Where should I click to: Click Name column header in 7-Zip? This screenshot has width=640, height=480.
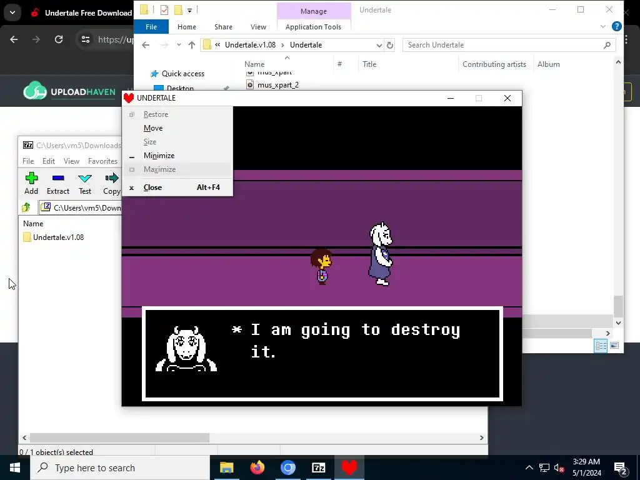(x=33, y=223)
